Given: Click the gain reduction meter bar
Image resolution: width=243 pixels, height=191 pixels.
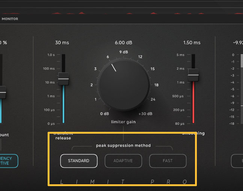Looking at the screenshot, I should tap(242, 89).
